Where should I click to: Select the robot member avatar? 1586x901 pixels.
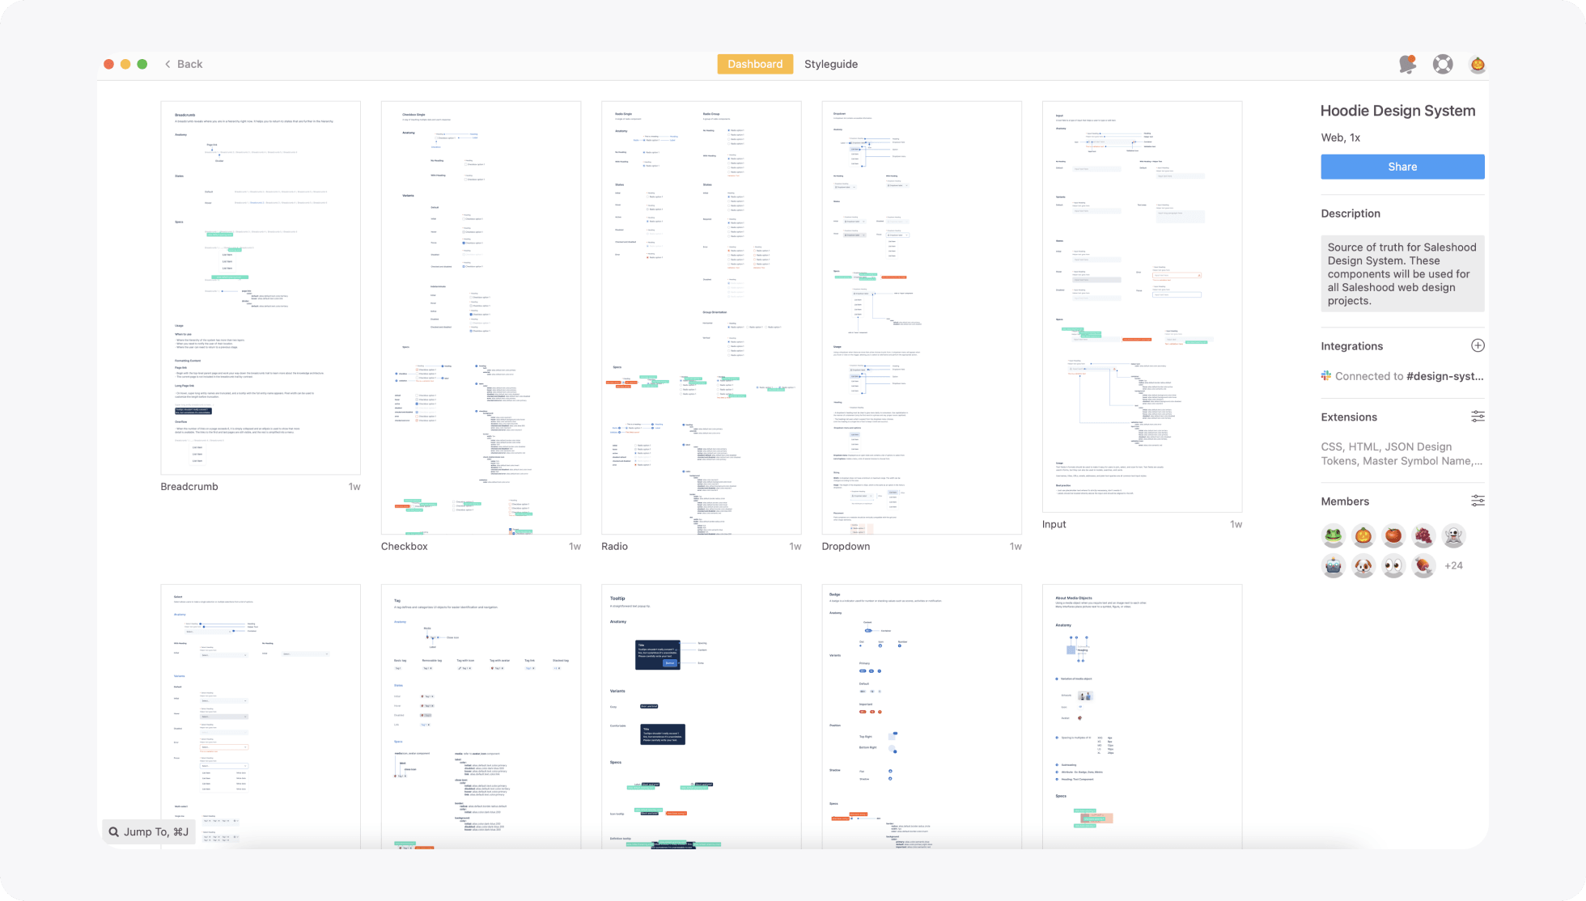tap(1334, 565)
